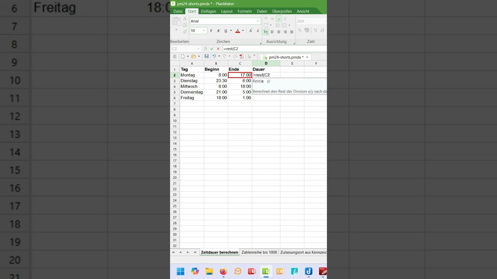Open Firefox from the taskbar
The width and height of the screenshot is (497, 279).
[x=223, y=271]
